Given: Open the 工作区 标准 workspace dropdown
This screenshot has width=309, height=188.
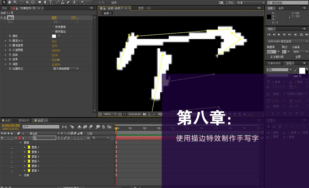Looking at the screenshot, I should (x=251, y=2).
